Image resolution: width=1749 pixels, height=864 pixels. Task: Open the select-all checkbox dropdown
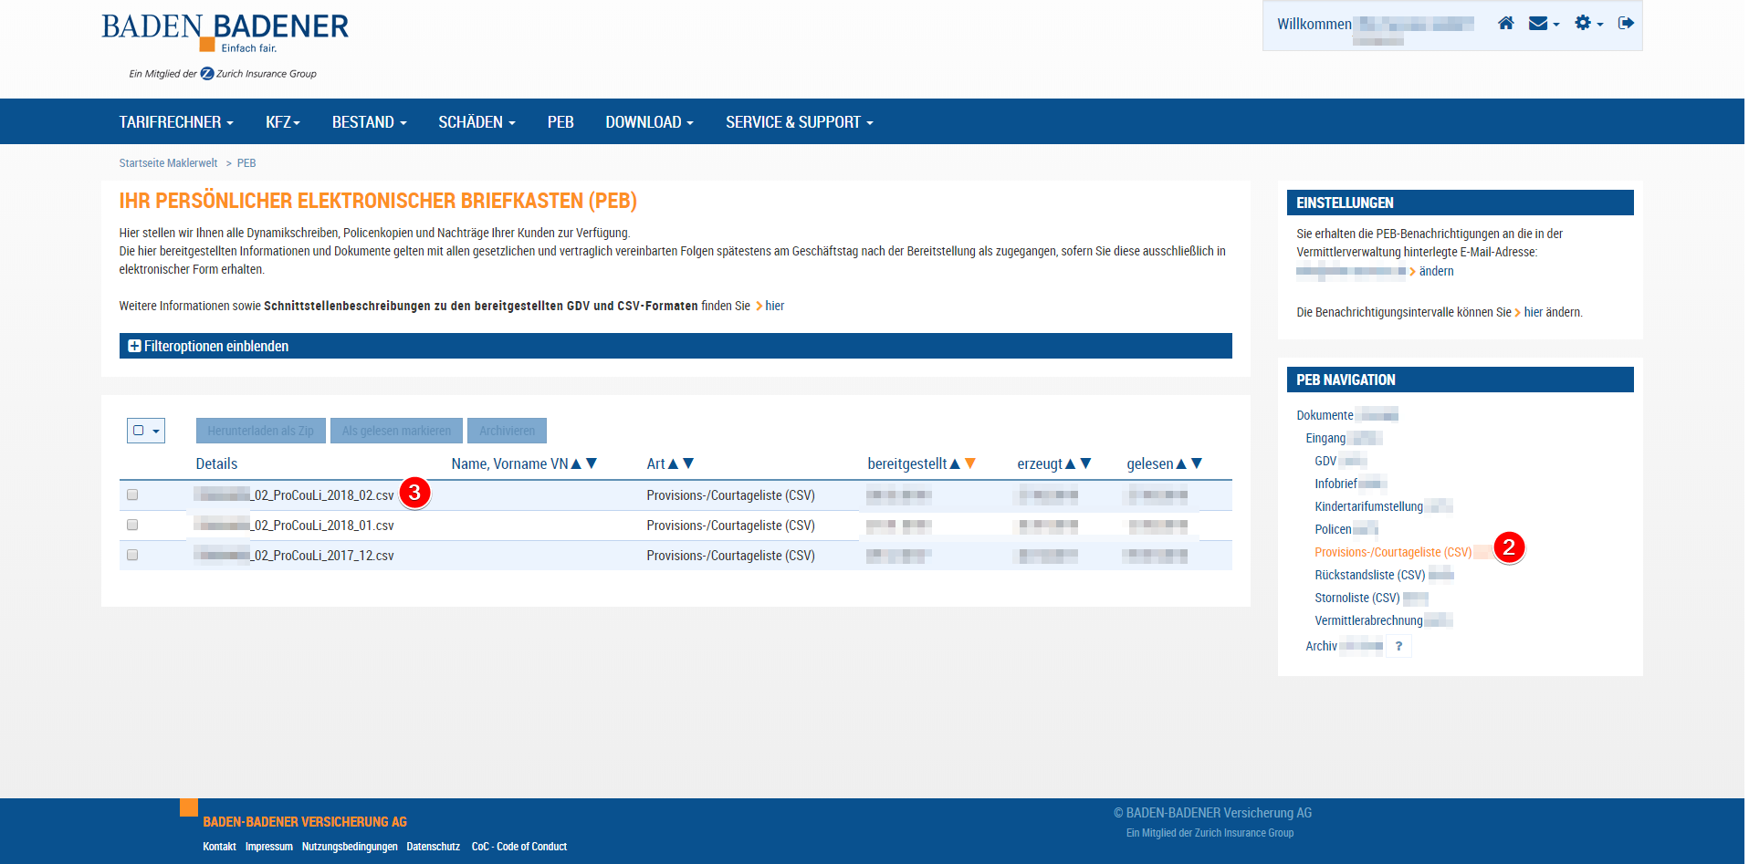click(146, 431)
